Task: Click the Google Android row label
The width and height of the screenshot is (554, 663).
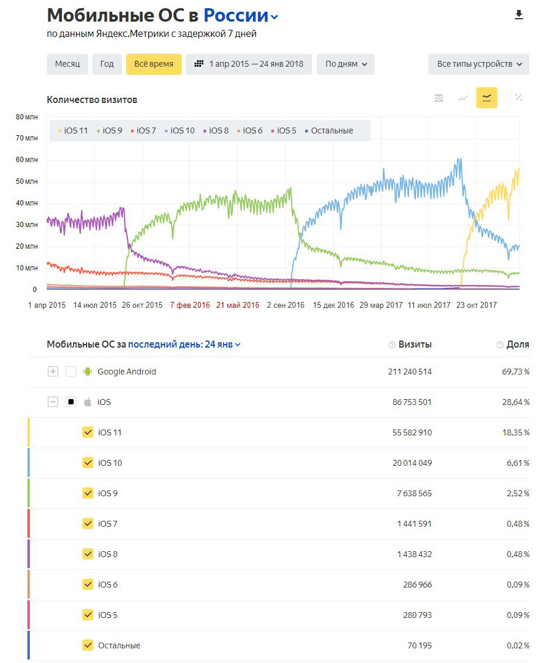Action: point(127,372)
